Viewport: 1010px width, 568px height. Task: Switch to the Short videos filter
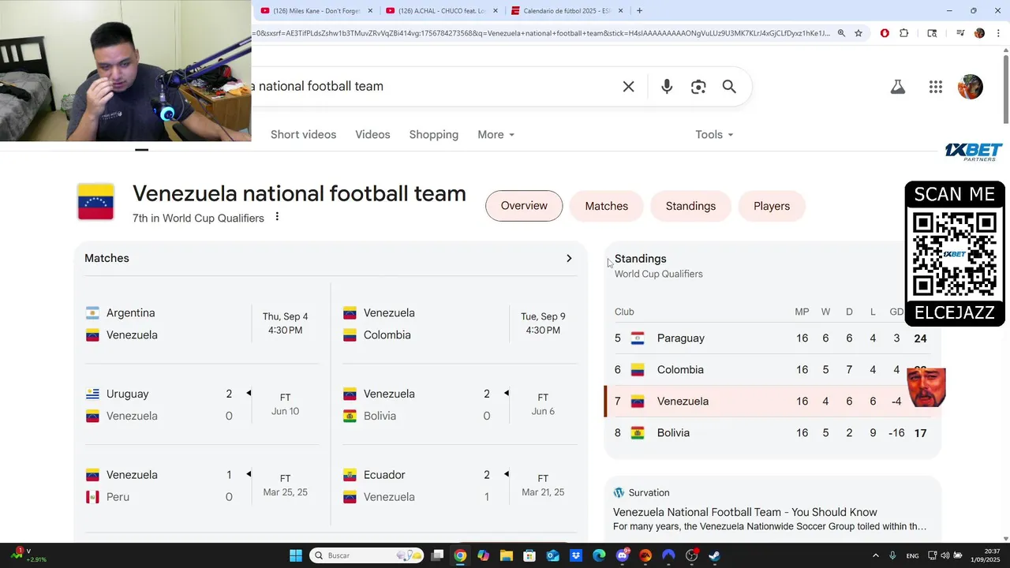pos(303,135)
